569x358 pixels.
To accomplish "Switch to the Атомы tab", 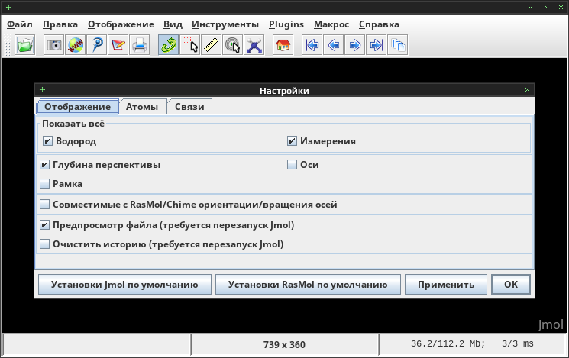I will pyautogui.click(x=142, y=107).
